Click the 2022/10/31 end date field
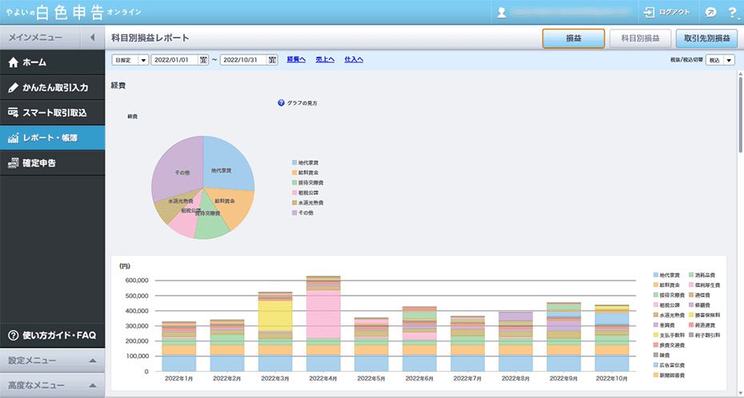Image resolution: width=744 pixels, height=398 pixels. pyautogui.click(x=244, y=60)
